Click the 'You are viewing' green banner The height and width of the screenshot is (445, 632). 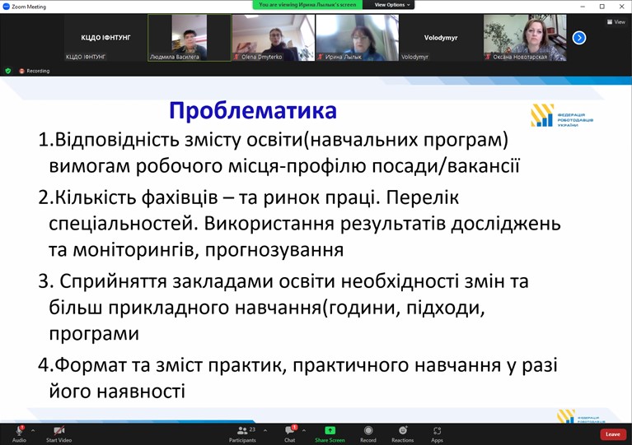pyautogui.click(x=307, y=5)
